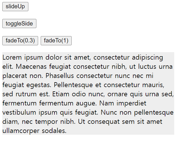Click the word "sodales" at paragraph end

(x=54, y=131)
